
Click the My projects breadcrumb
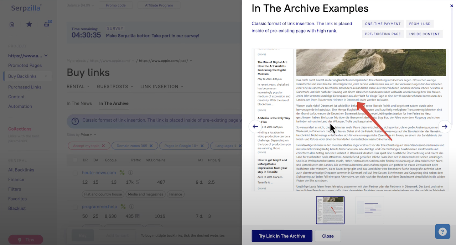[77, 61]
